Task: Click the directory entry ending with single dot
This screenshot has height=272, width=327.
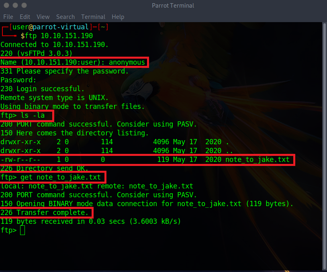Action: [115, 142]
